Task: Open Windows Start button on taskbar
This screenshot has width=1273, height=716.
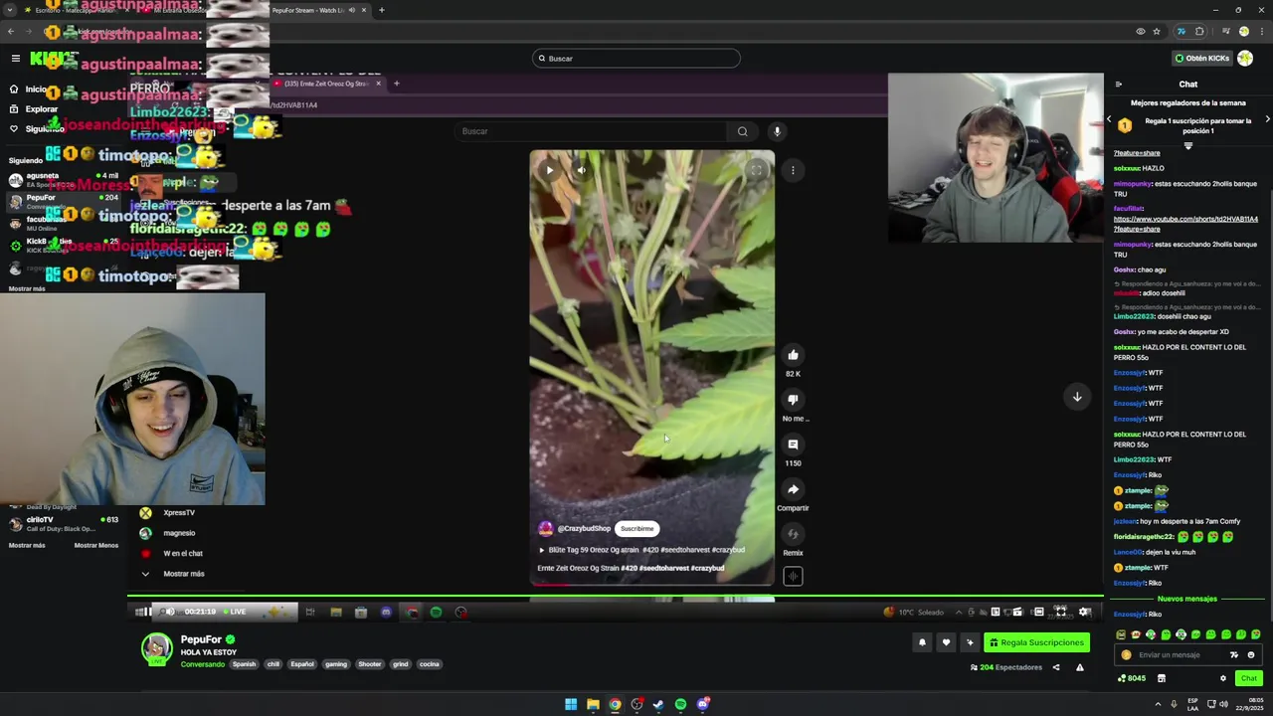Action: [x=571, y=704]
